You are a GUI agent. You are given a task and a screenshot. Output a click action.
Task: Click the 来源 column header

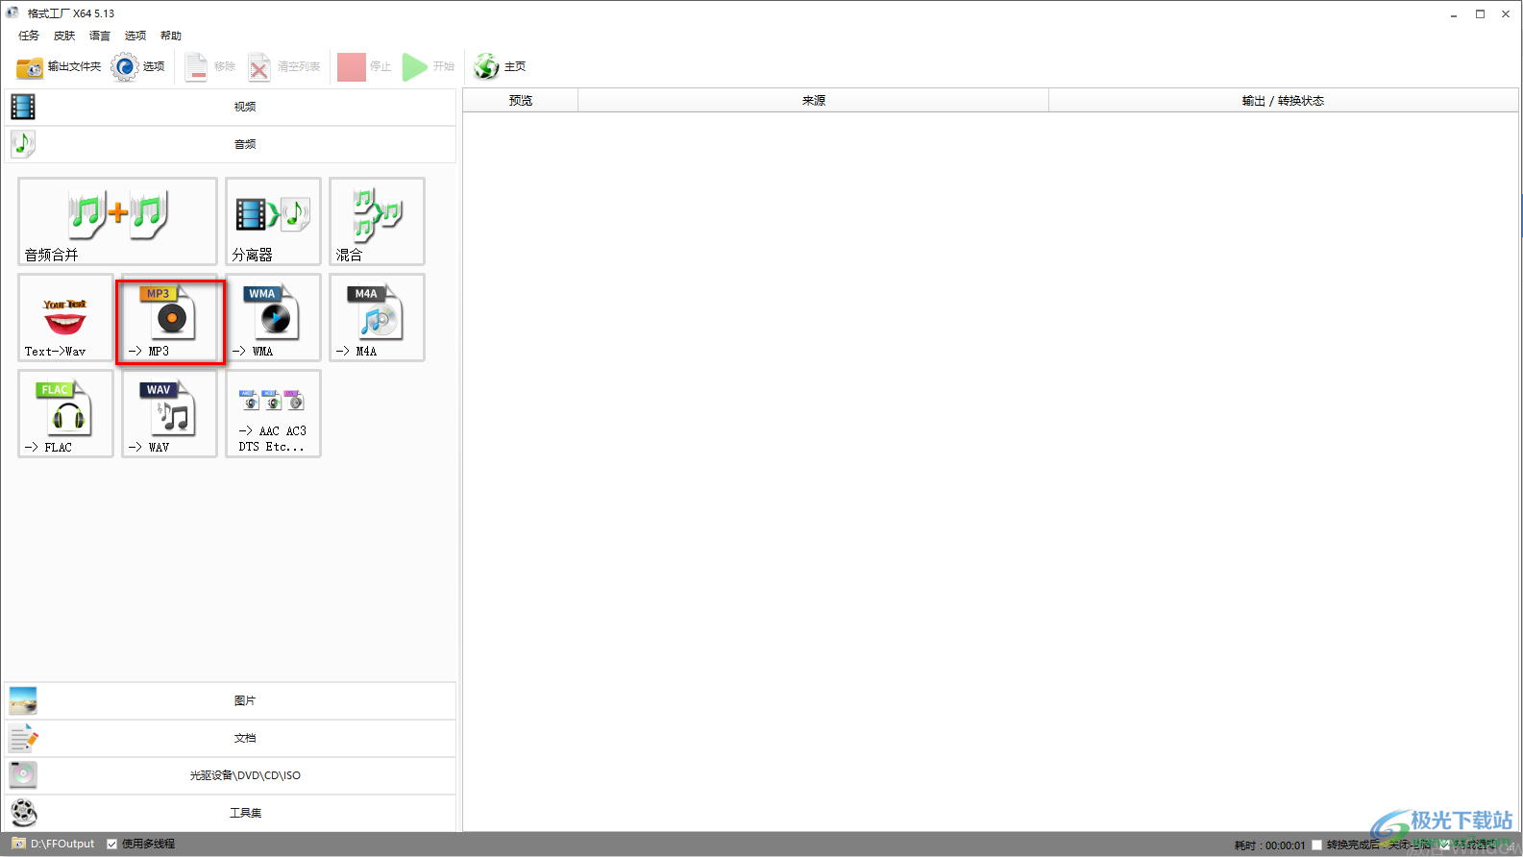[813, 101]
